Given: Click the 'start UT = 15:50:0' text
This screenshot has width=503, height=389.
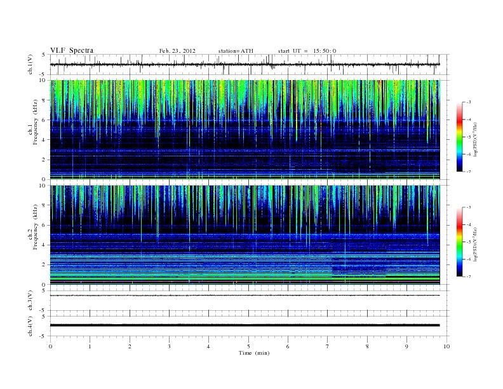Looking at the screenshot, I should point(307,51).
